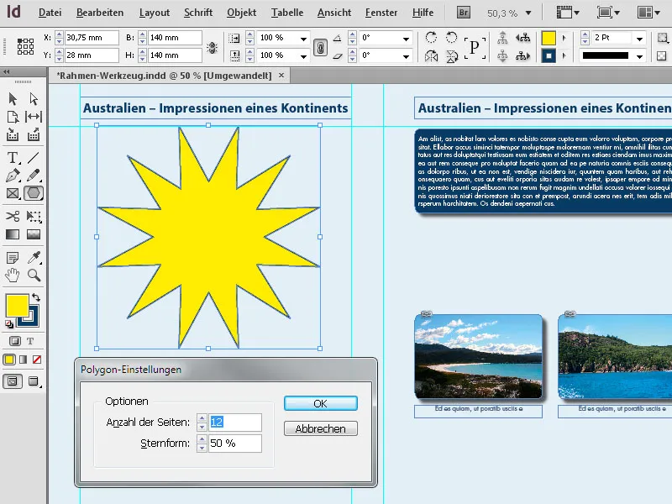Select the Pen tool
Screen dimensions: 672x504
13,176
